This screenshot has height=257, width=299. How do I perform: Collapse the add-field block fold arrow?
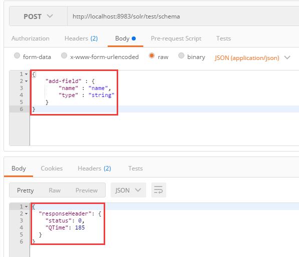click(x=27, y=81)
